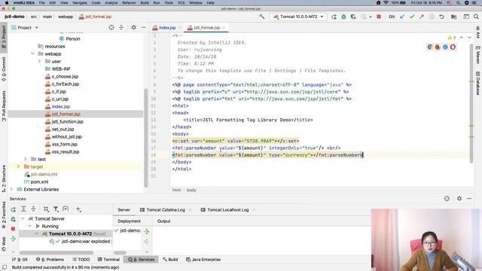The image size is (482, 271).
Task: Open the Database side tool window
Action: tap(478, 84)
